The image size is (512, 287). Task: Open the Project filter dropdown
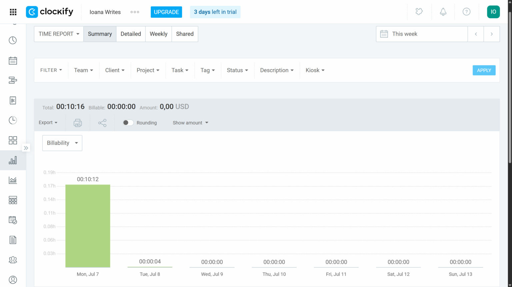148,70
